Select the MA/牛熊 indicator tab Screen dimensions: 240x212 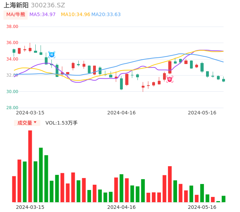tap(16, 15)
